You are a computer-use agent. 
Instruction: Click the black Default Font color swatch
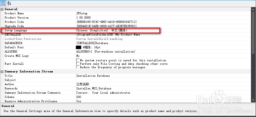79,47
